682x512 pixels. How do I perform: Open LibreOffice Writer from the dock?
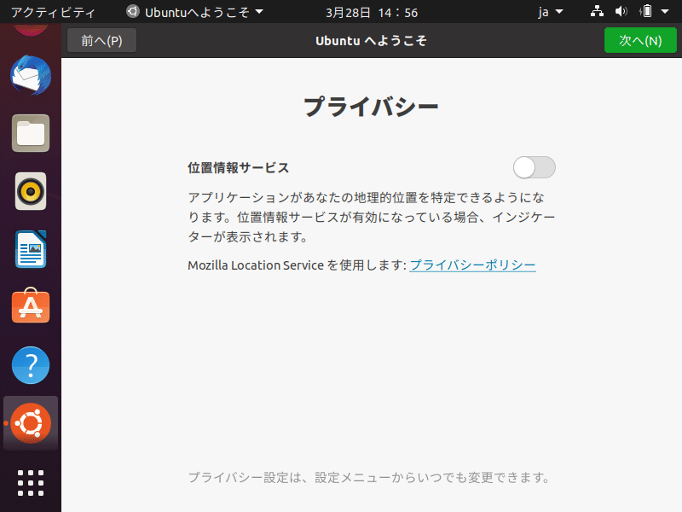coord(31,249)
